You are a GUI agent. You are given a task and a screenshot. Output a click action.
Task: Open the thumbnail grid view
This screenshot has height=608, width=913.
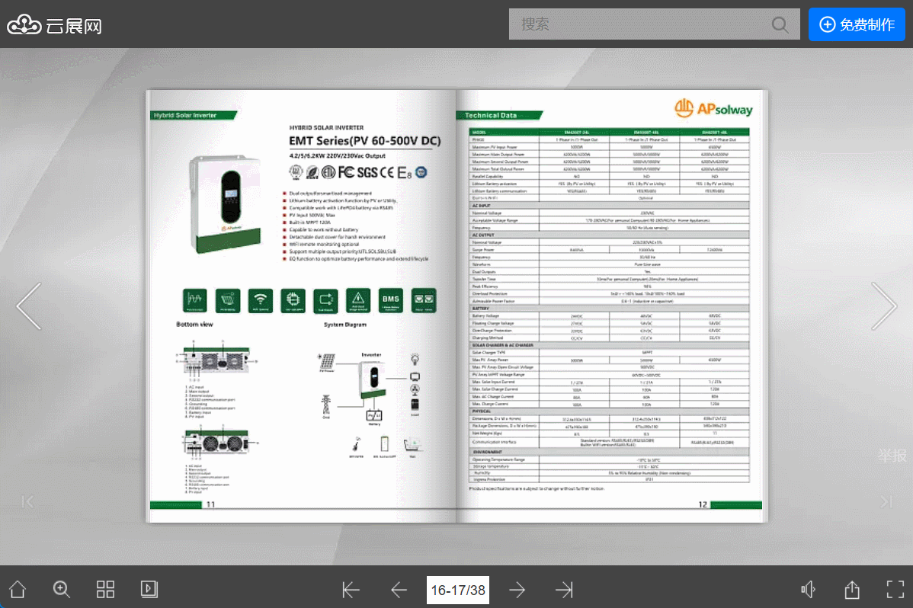[x=105, y=589]
